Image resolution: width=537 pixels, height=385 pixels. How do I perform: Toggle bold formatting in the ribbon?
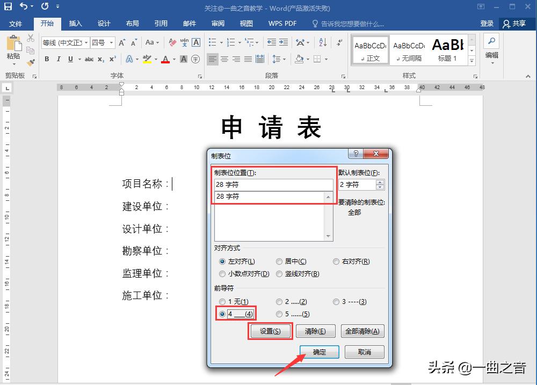tap(47, 59)
